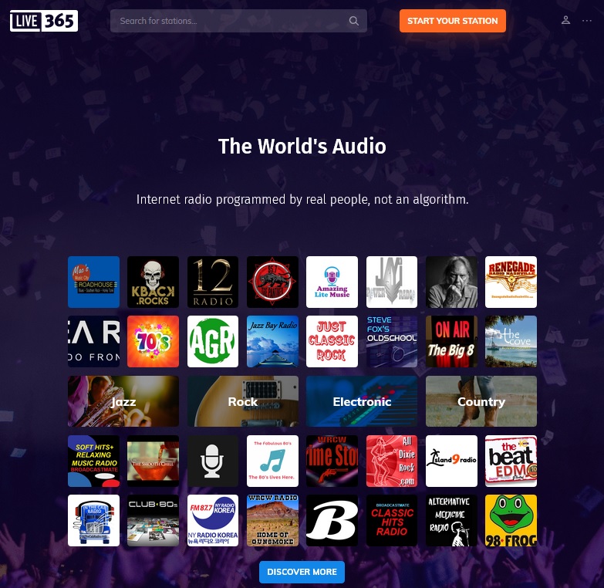The width and height of the screenshot is (604, 588).
Task: Open the white B logo station
Action: pos(332,521)
